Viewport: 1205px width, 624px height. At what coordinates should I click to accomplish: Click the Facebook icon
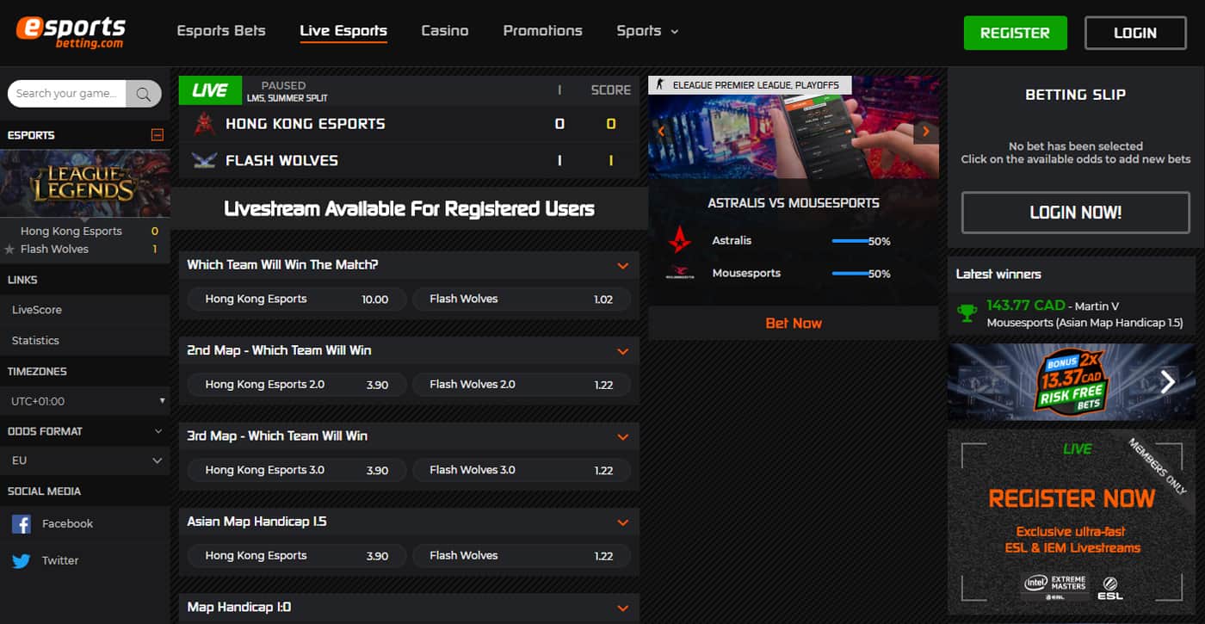point(22,524)
